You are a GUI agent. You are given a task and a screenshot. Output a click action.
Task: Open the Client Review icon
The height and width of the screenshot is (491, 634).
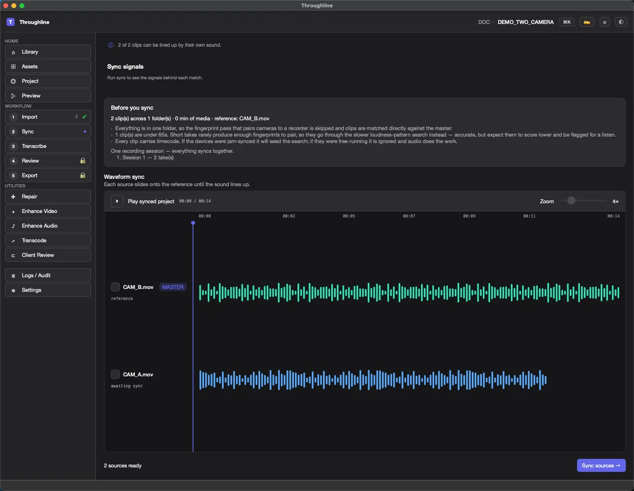point(13,255)
